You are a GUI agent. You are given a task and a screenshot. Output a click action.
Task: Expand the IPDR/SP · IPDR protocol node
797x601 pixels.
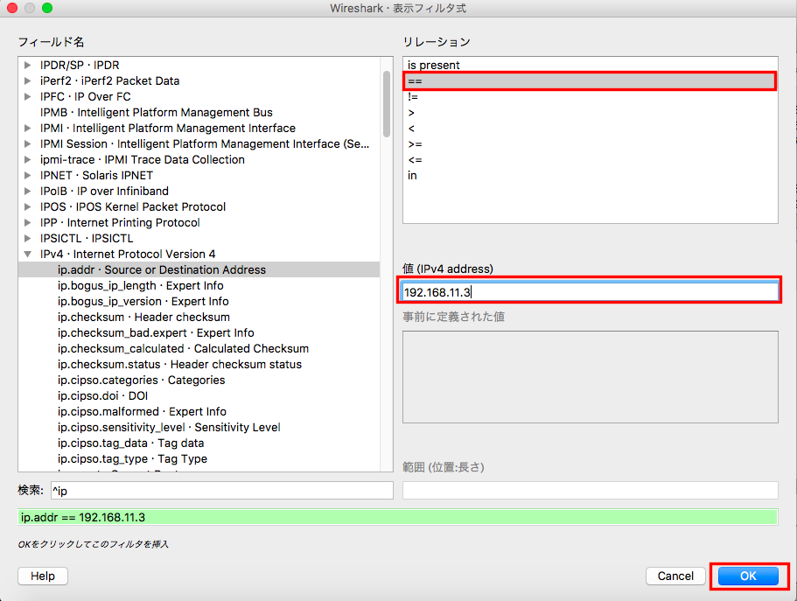pyautogui.click(x=27, y=65)
